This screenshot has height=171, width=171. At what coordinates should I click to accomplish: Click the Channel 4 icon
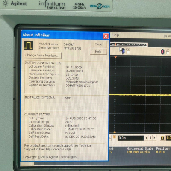pos(162,52)
